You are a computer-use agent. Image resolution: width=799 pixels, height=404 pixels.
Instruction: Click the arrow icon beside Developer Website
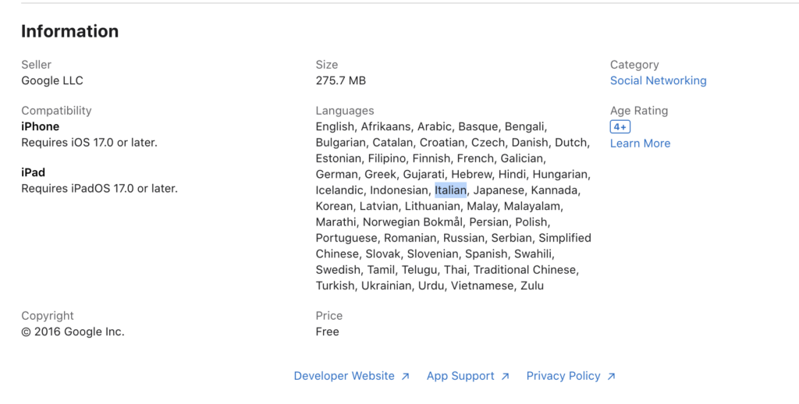(x=405, y=377)
